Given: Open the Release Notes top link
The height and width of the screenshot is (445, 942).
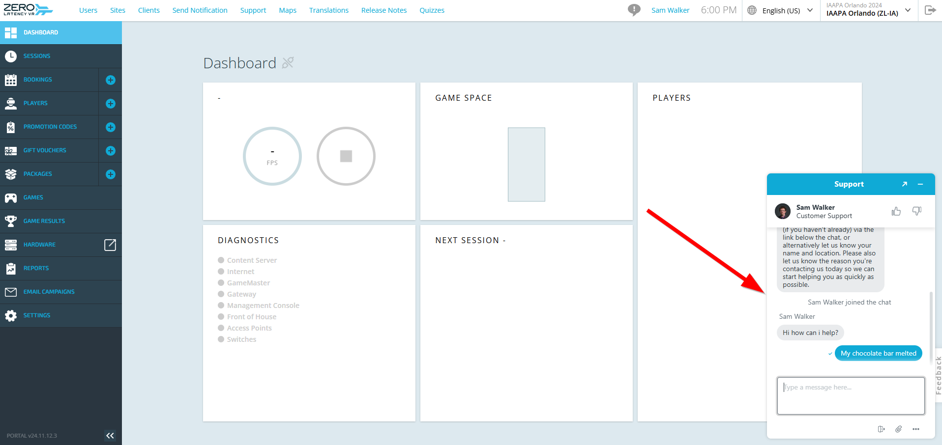Looking at the screenshot, I should tap(384, 10).
